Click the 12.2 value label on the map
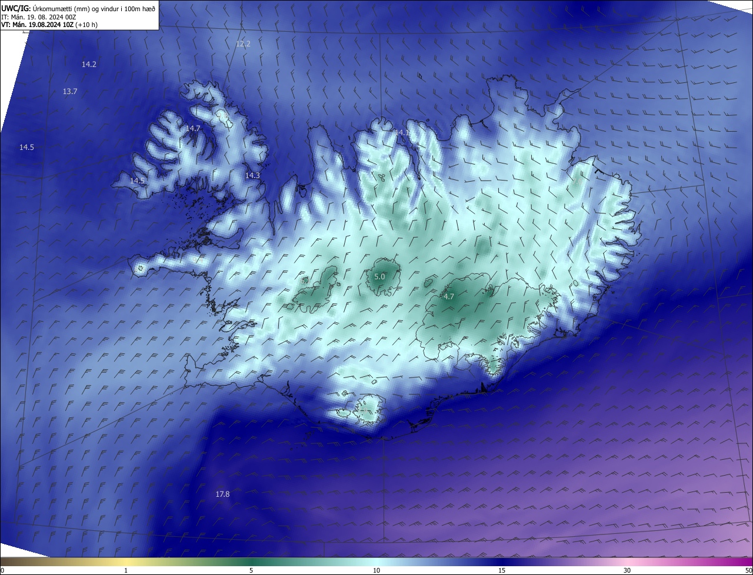 [x=243, y=44]
